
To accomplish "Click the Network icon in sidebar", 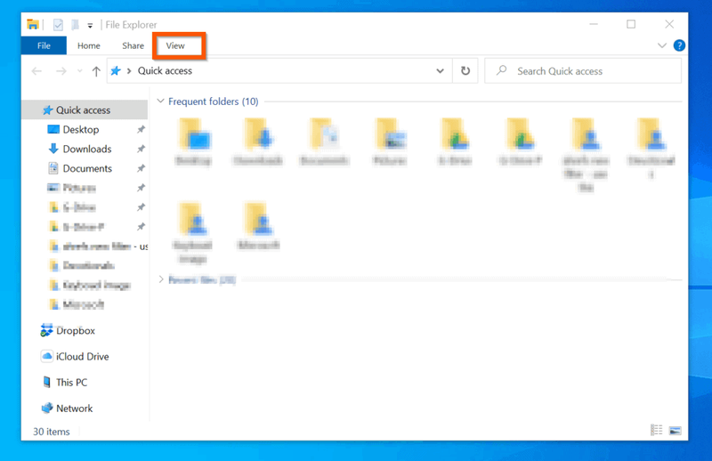I will (47, 408).
